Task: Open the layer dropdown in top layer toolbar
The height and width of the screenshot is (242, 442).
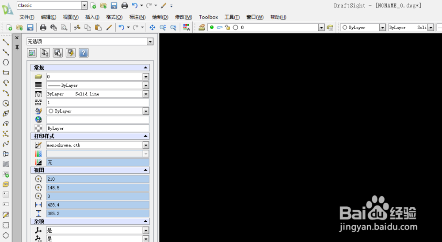Action: 321,27
